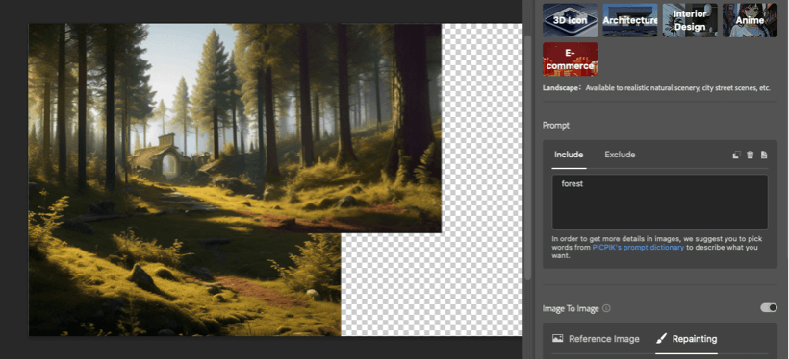
Task: Click into the prompt field containing forest
Action: (660, 202)
